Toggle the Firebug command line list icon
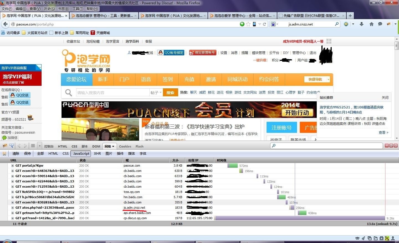Viewport: 399px width, 243px height. point(33,146)
